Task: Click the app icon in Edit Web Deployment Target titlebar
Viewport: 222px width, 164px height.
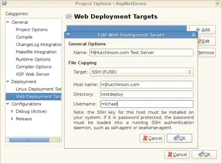Action: tap(69, 35)
